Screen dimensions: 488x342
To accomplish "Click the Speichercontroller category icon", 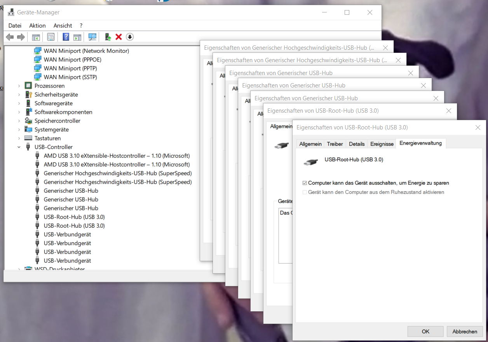I will pyautogui.click(x=28, y=120).
